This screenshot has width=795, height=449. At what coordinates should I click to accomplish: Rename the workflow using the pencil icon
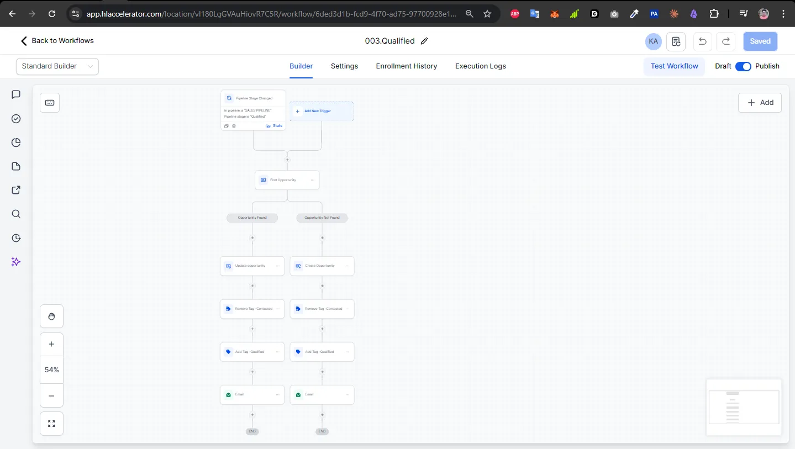(x=424, y=41)
